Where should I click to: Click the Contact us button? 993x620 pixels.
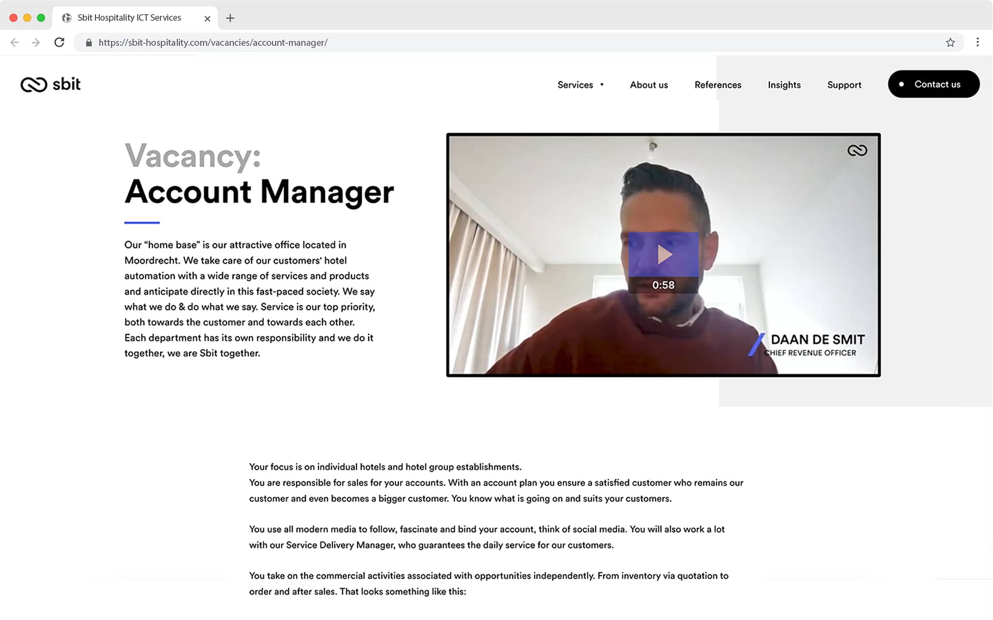934,84
